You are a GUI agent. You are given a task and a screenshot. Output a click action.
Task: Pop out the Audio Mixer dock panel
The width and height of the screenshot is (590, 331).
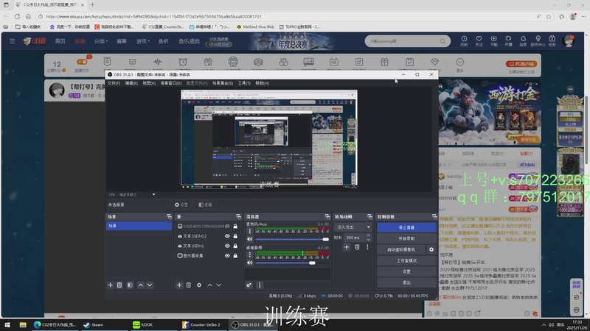coord(327,216)
